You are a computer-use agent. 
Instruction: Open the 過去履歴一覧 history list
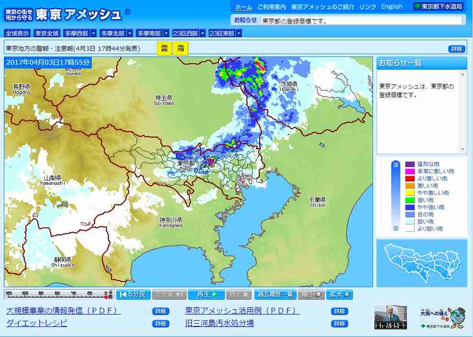275,294
